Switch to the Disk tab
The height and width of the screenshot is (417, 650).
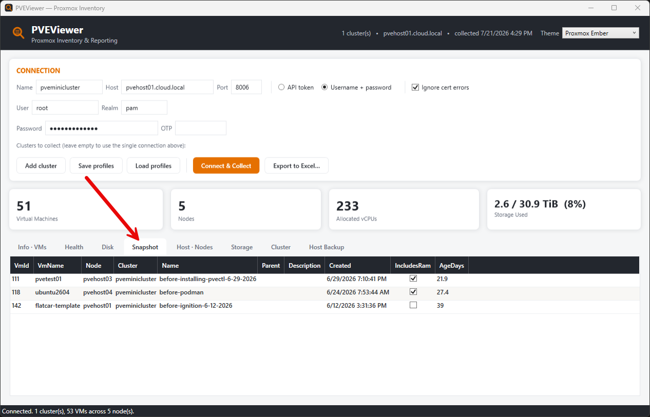click(108, 247)
